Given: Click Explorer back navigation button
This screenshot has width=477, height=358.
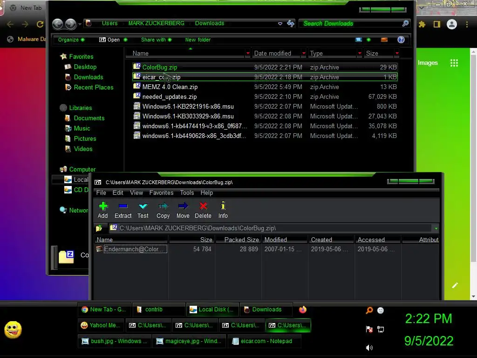Looking at the screenshot, I should coord(57,24).
